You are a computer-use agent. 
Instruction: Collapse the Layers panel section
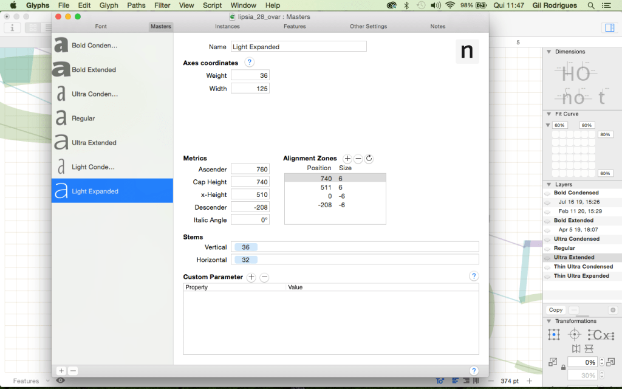(x=548, y=184)
